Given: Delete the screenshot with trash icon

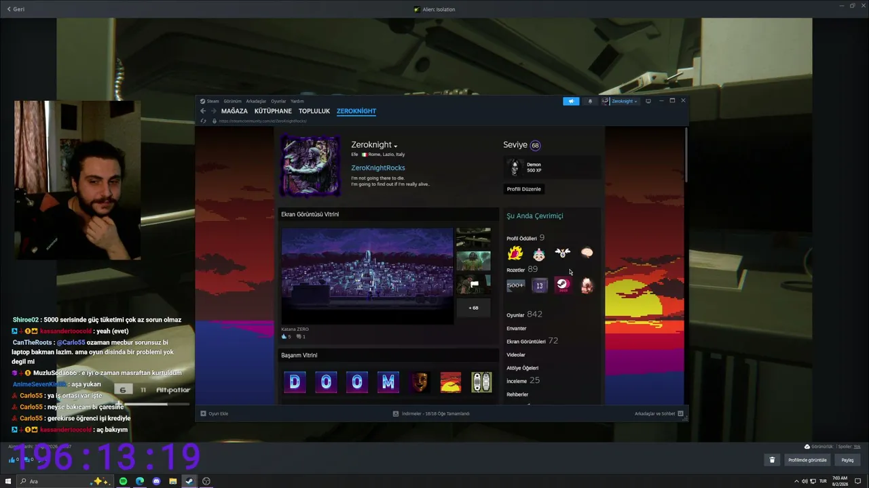Looking at the screenshot, I should pyautogui.click(x=772, y=460).
